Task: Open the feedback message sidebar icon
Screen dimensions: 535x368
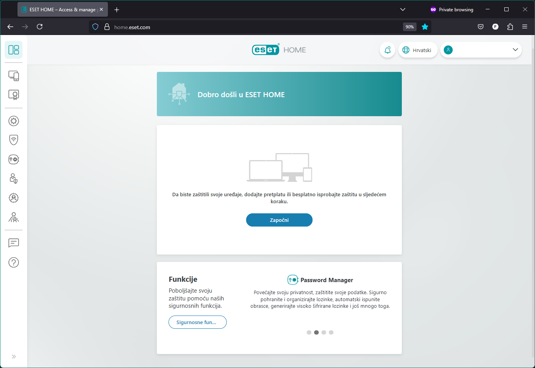Action: click(14, 243)
